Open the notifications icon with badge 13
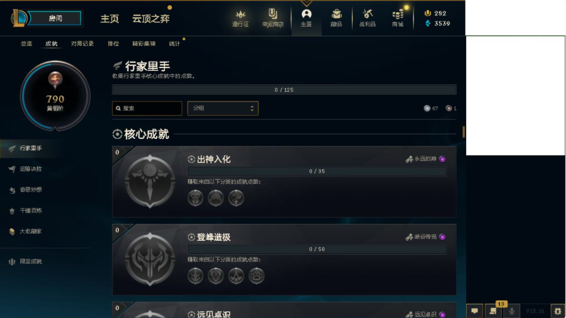This screenshot has width=566, height=318. tap(493, 311)
